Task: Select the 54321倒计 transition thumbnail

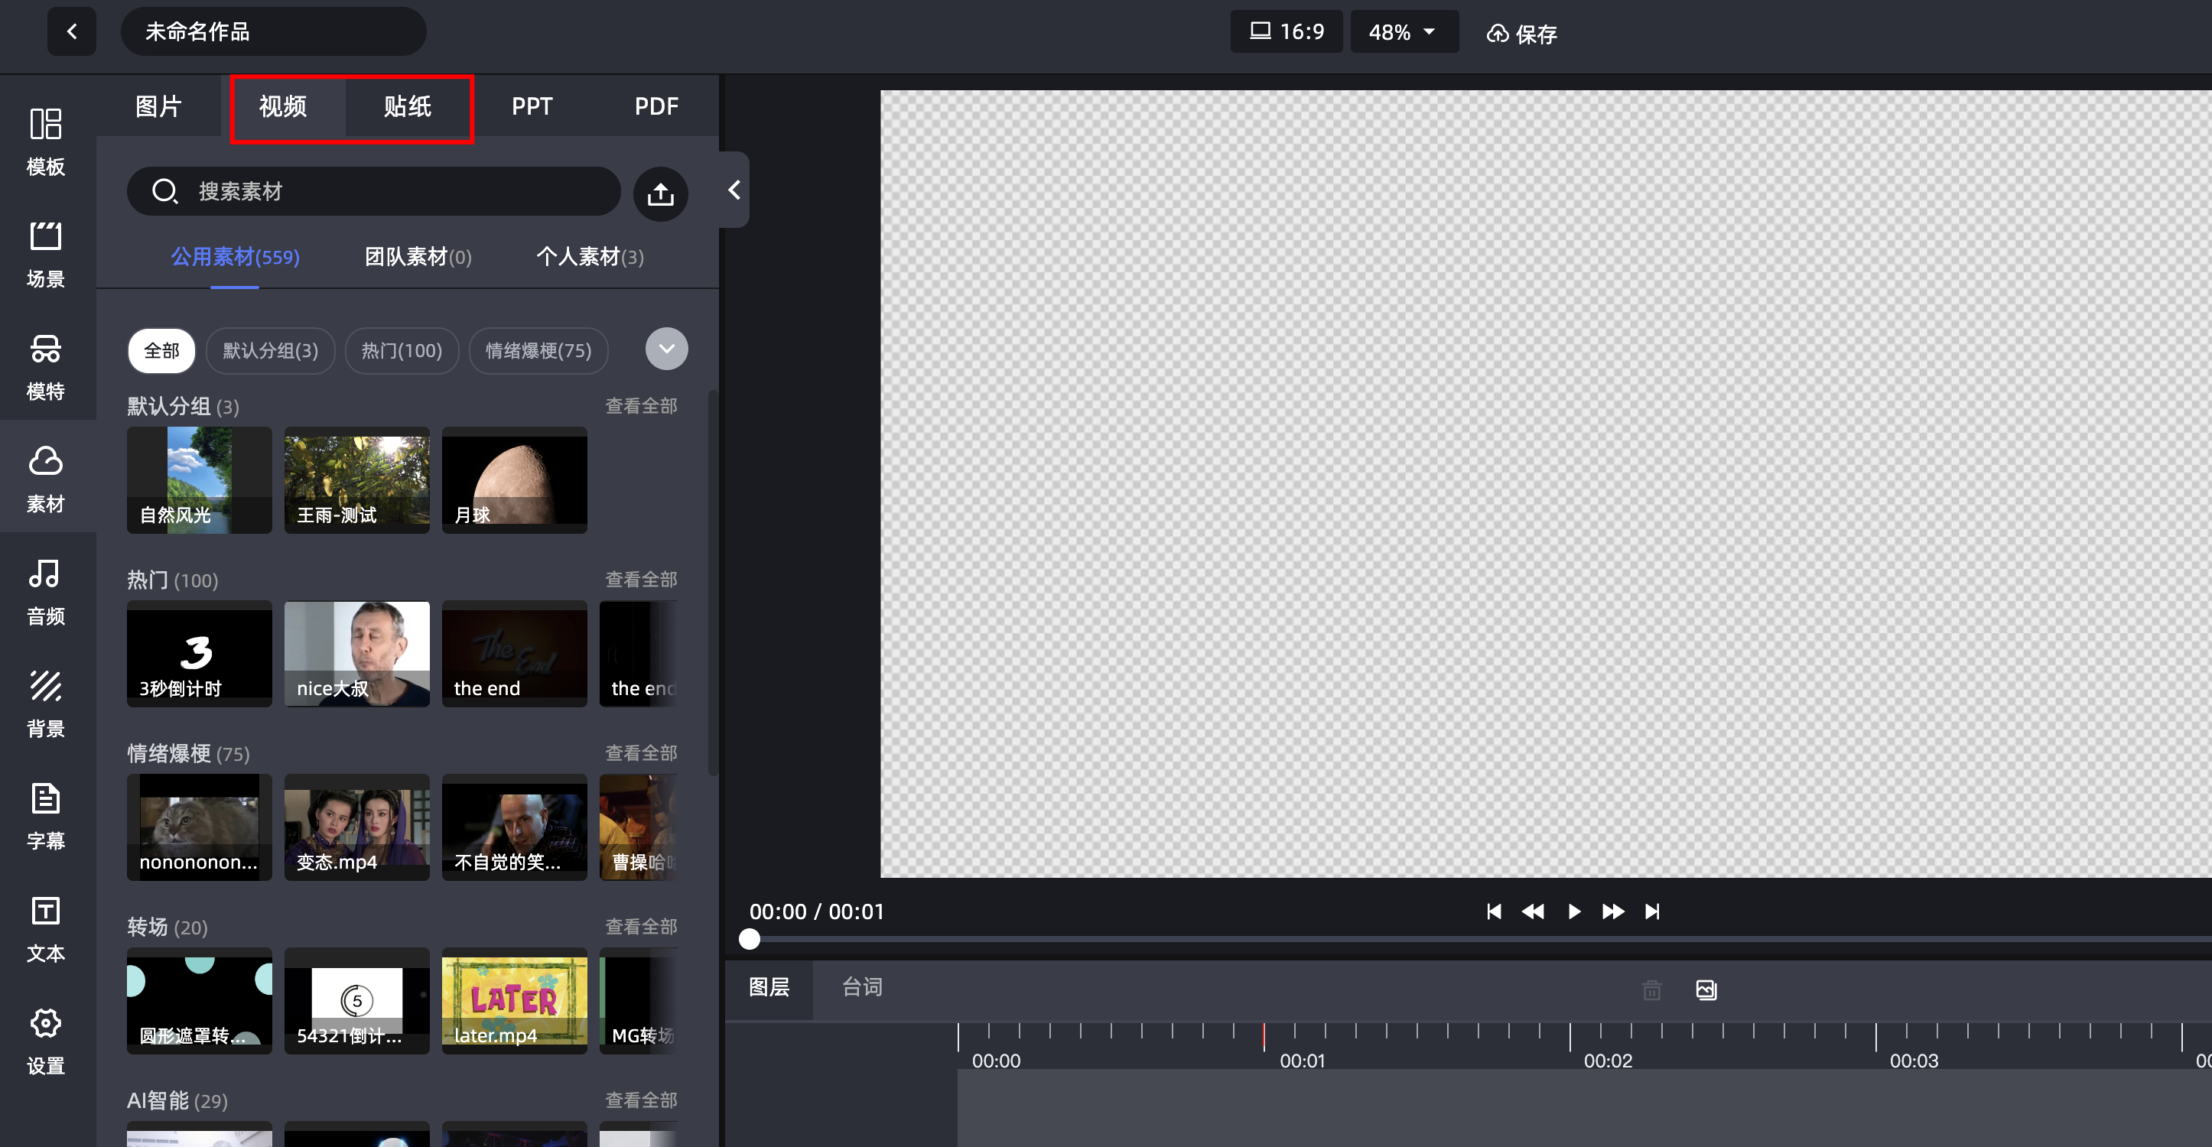Action: [357, 1000]
